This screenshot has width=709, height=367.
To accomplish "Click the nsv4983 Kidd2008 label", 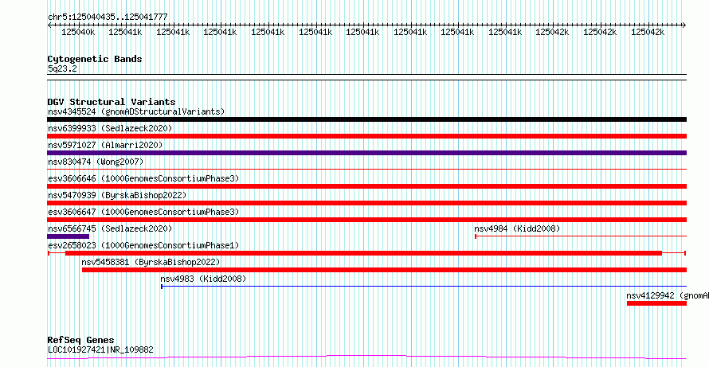I will point(203,279).
